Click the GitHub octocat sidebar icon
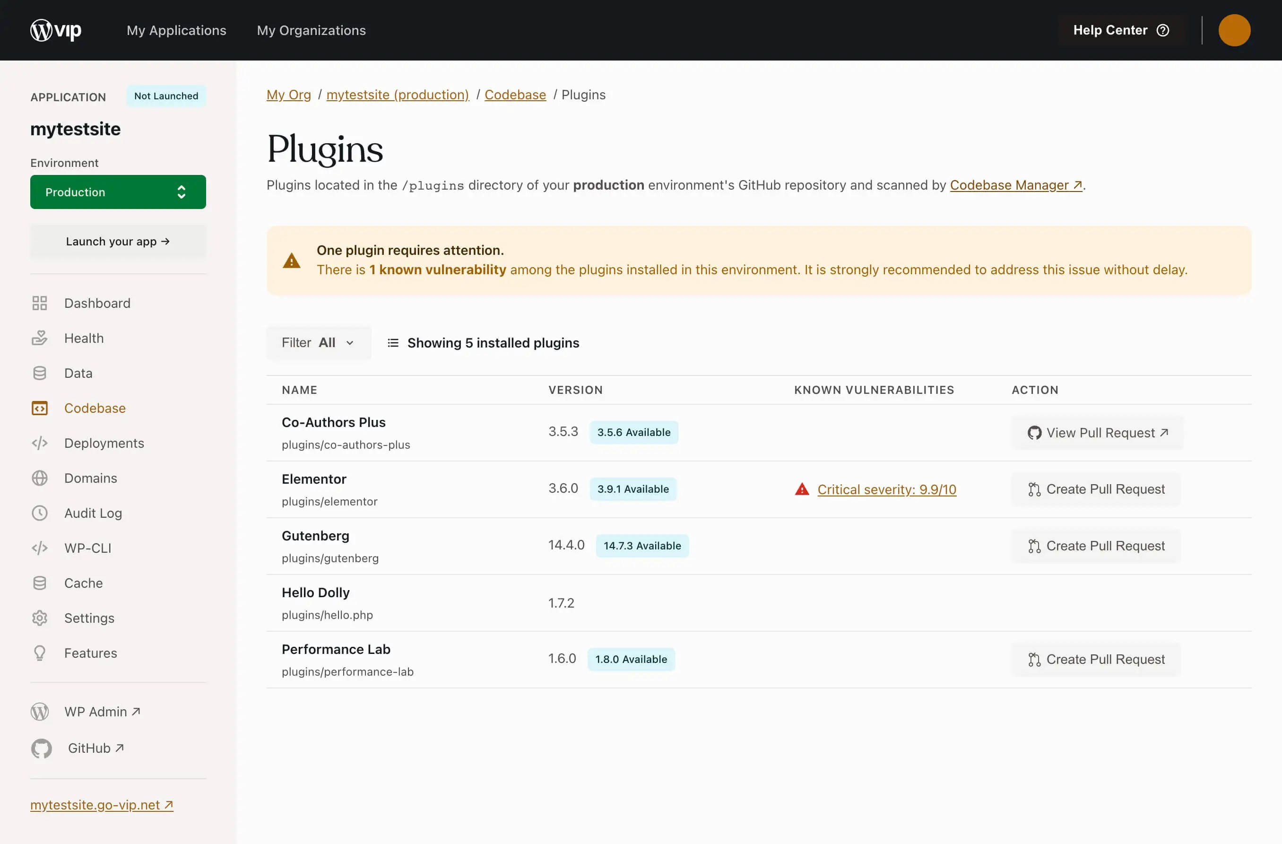Screen dimensions: 1282x844 (42, 748)
